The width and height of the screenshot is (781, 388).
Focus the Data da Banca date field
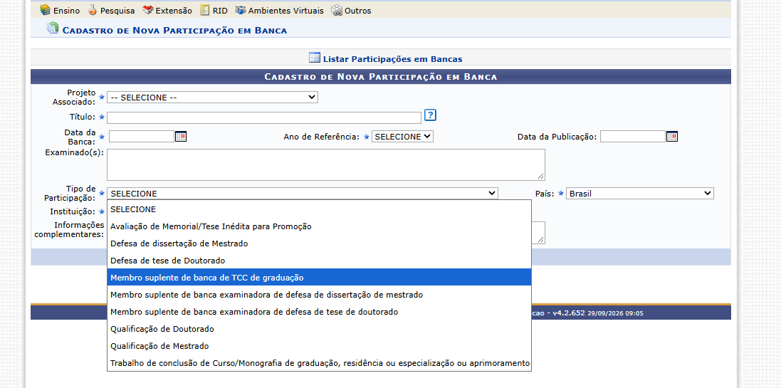pos(142,137)
